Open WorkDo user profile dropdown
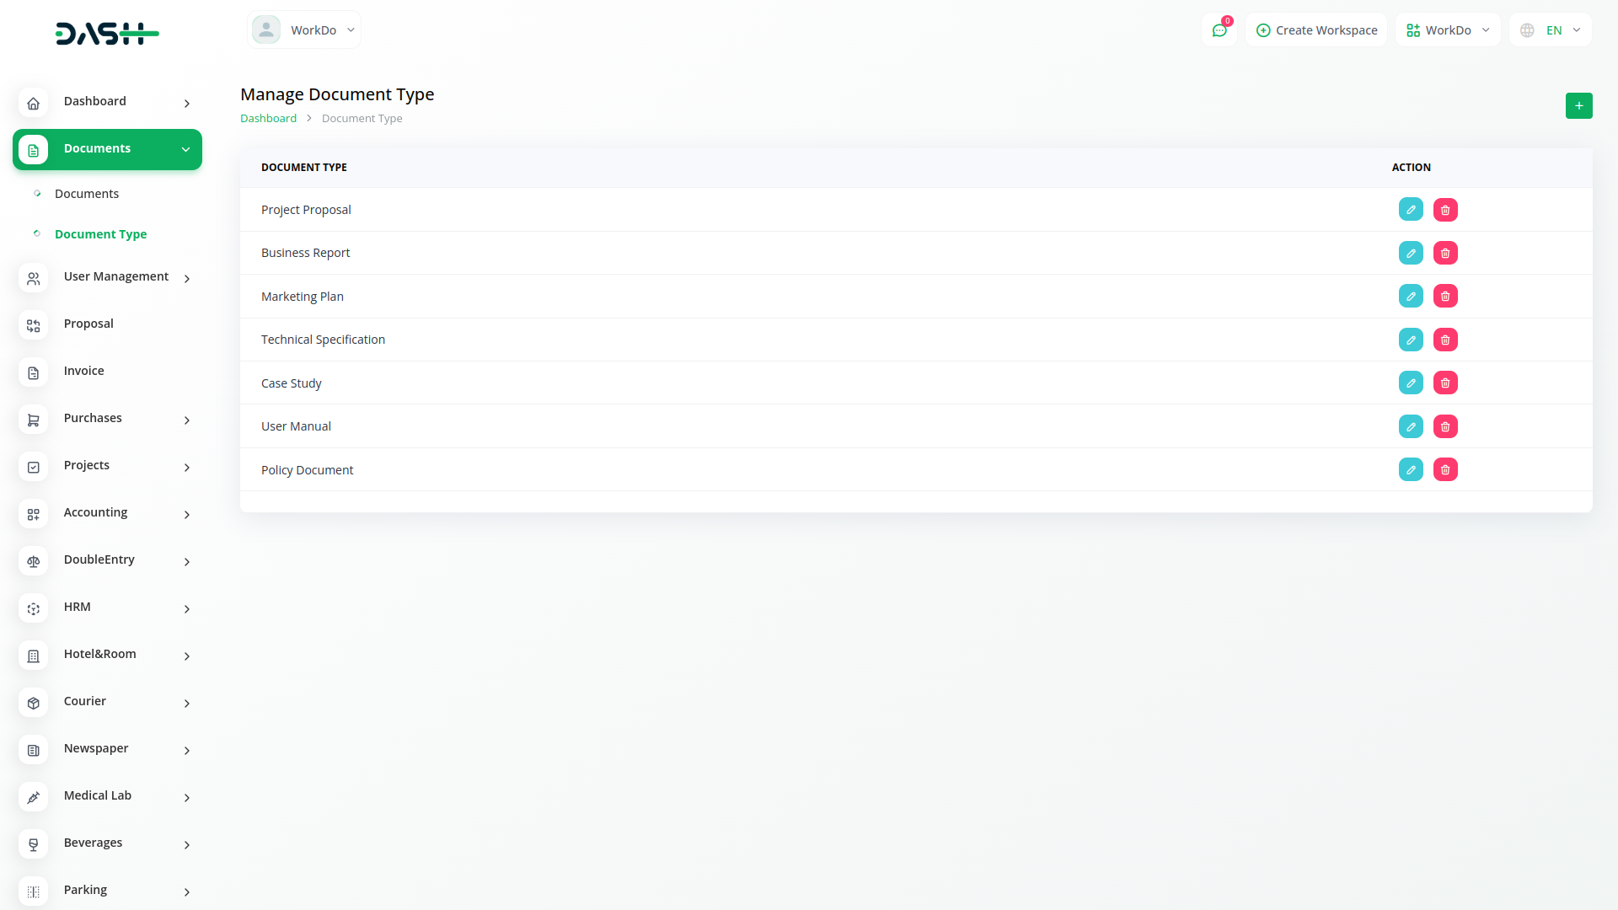The image size is (1618, 910). click(x=304, y=30)
